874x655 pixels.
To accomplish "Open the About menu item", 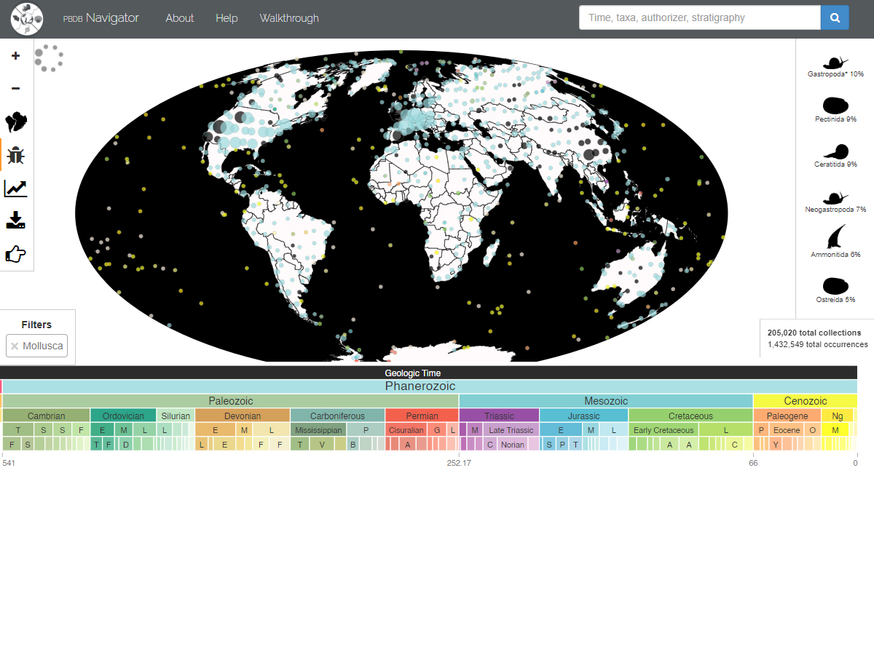I will click(x=179, y=18).
